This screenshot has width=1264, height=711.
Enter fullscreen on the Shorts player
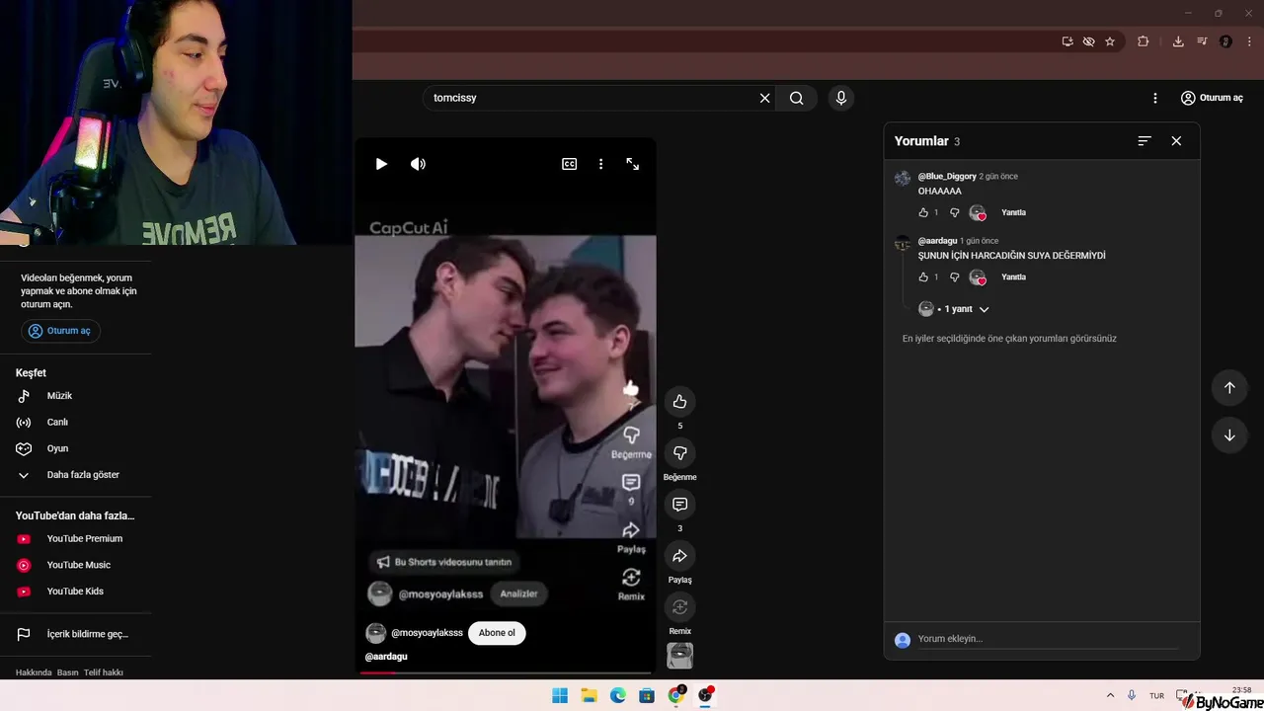[633, 164]
